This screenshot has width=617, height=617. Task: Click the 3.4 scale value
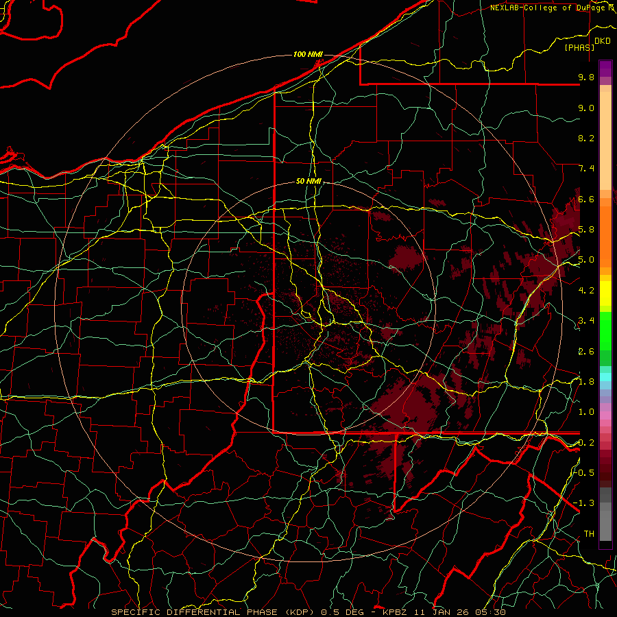point(586,321)
